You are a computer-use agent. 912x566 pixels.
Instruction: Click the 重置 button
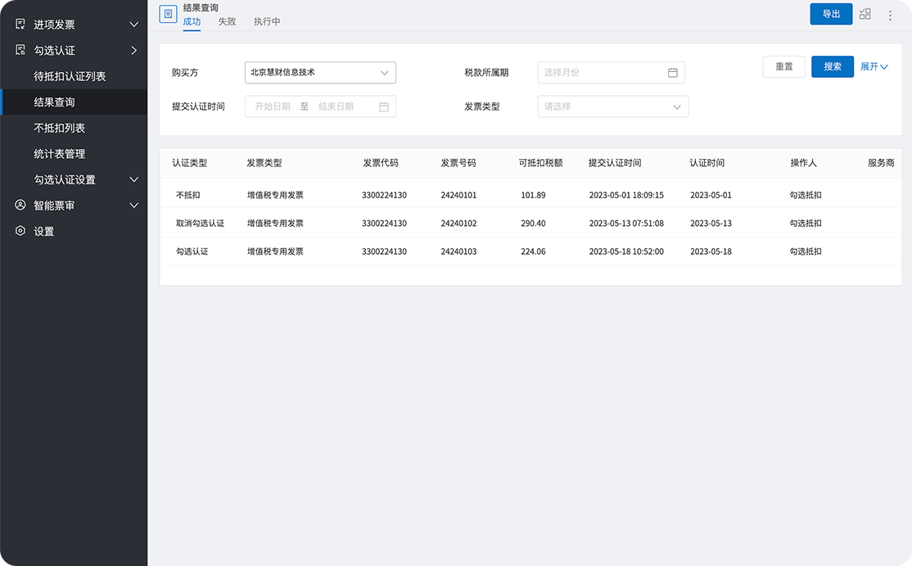783,66
